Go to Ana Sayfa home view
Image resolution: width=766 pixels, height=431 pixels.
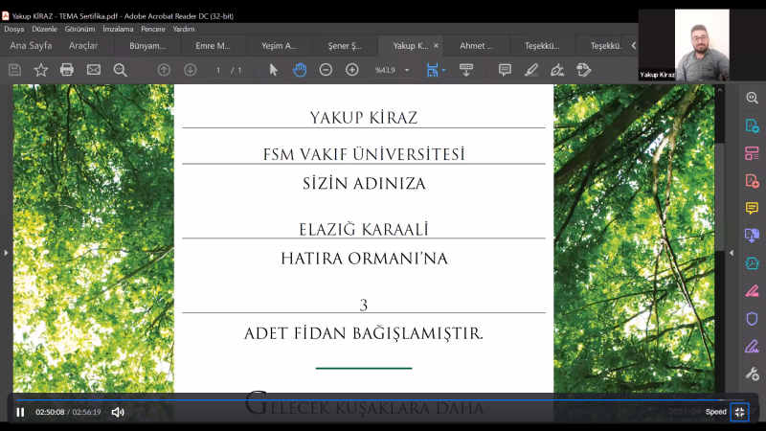tap(31, 45)
